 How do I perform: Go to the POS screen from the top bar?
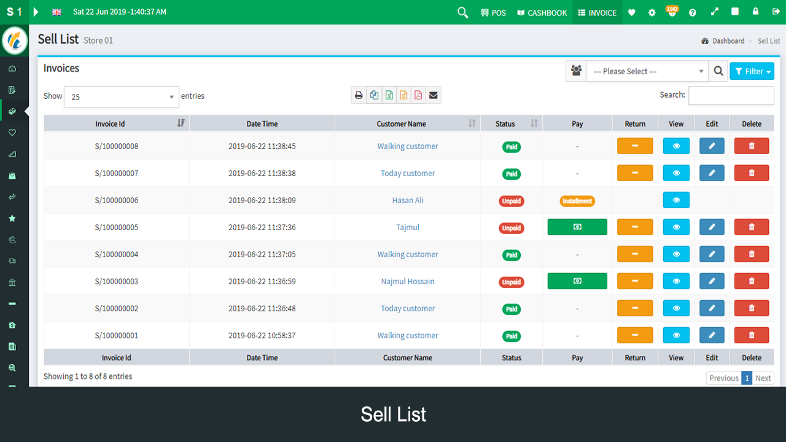[493, 12]
